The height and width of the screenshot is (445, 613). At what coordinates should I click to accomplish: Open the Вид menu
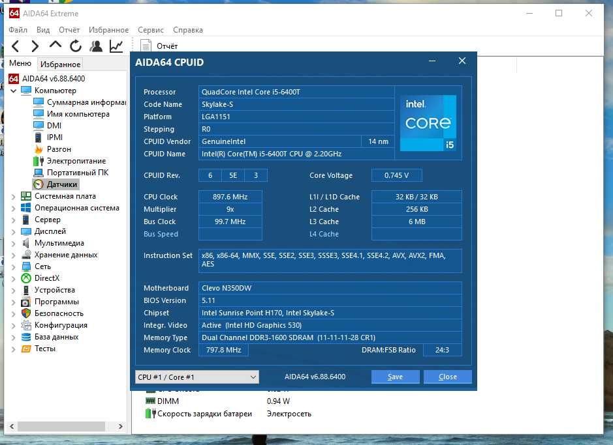point(43,30)
